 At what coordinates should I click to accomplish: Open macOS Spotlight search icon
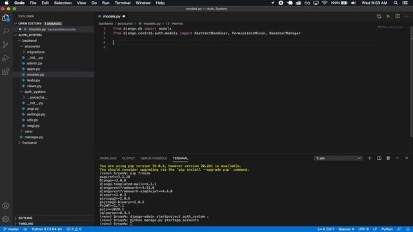pos(396,3)
